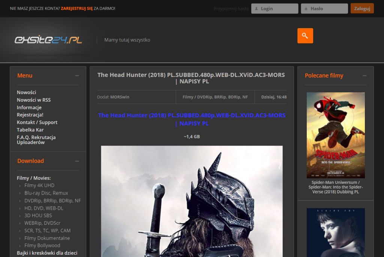This screenshot has height=257, width=384.
Task: Click the user icon inside the Login field
Action: [x=256, y=8]
